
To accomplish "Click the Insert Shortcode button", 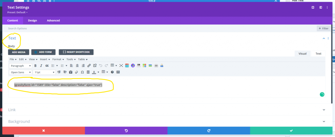I will [x=76, y=52].
